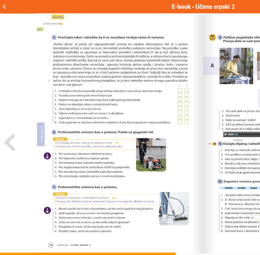Mark statement 8 as true

(180, 122)
